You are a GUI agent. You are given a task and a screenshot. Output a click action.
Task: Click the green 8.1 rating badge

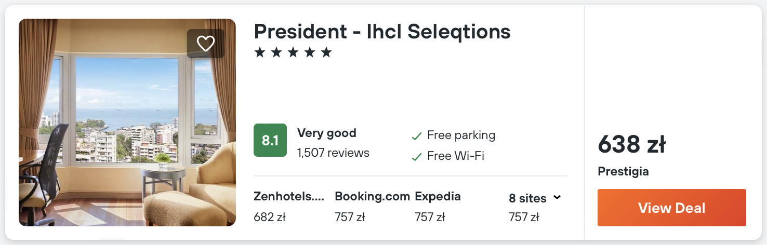(270, 140)
